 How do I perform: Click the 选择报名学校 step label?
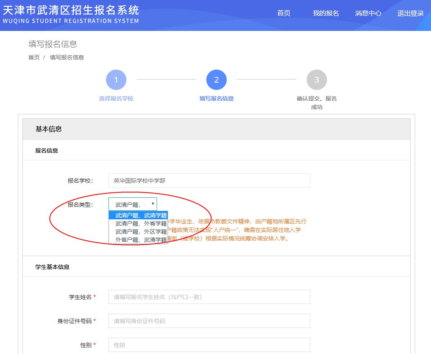click(x=116, y=98)
